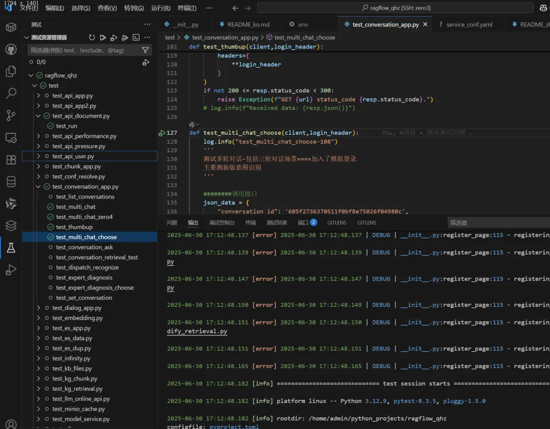
Task: Open the 测试结果 panel tab
Action: coord(277,222)
